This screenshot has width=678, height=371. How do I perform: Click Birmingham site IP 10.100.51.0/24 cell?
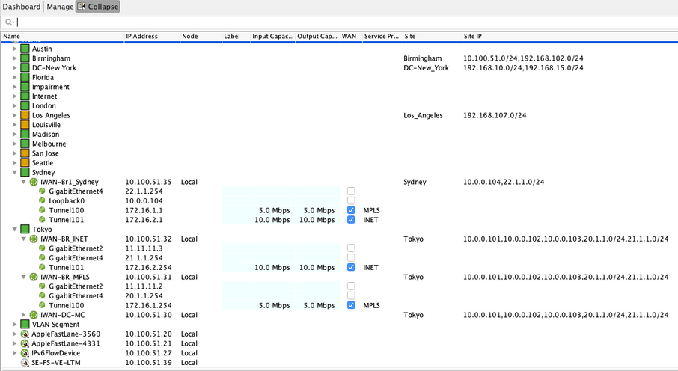pos(523,58)
